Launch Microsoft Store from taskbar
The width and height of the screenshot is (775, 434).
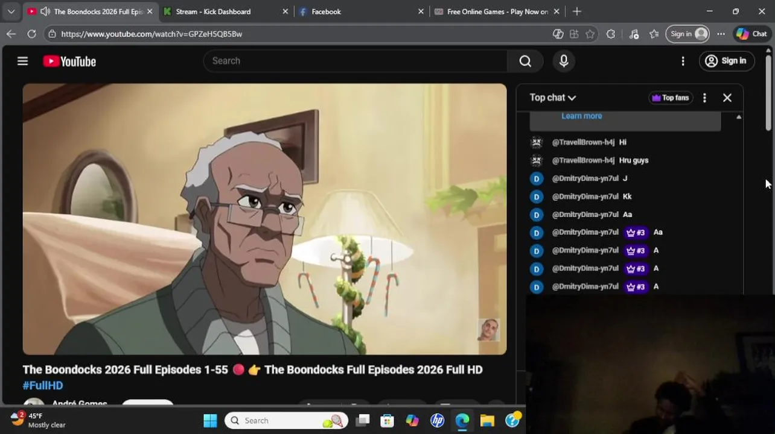(x=387, y=420)
